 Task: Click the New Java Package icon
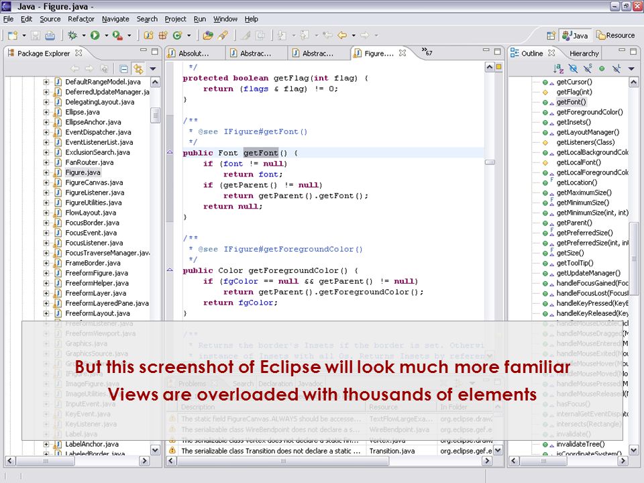162,36
